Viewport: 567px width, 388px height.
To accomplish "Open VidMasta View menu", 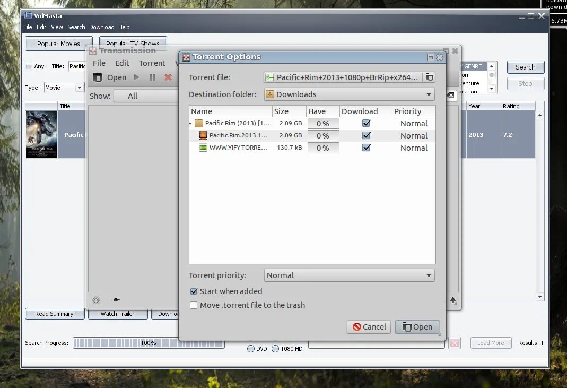I will point(57,27).
